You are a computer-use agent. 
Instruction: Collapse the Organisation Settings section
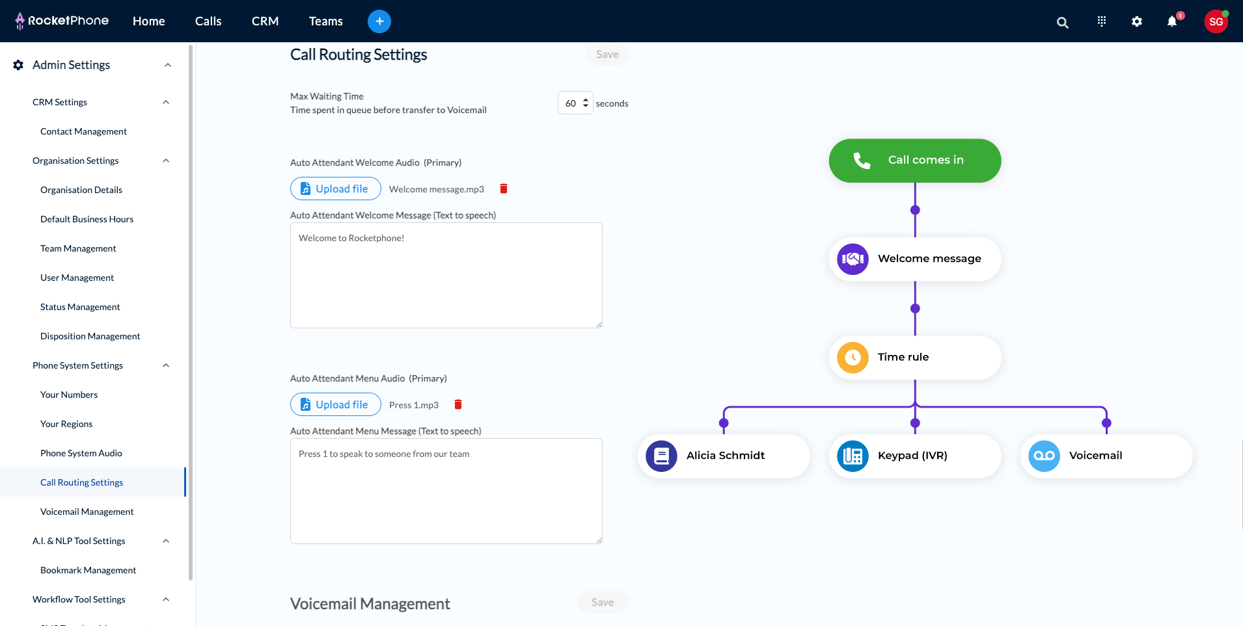(x=166, y=161)
